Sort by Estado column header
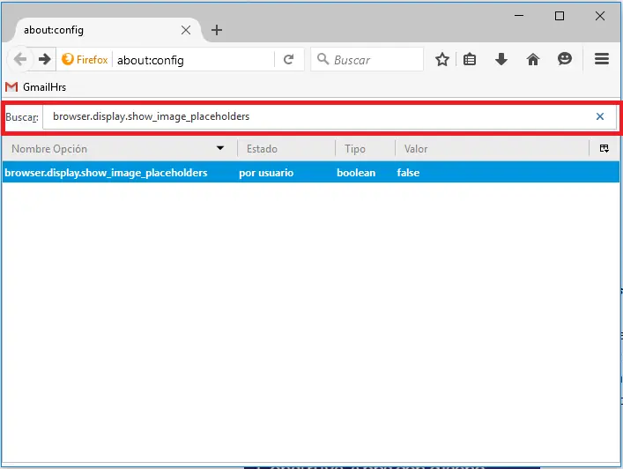Image resolution: width=623 pixels, height=469 pixels. (286, 149)
